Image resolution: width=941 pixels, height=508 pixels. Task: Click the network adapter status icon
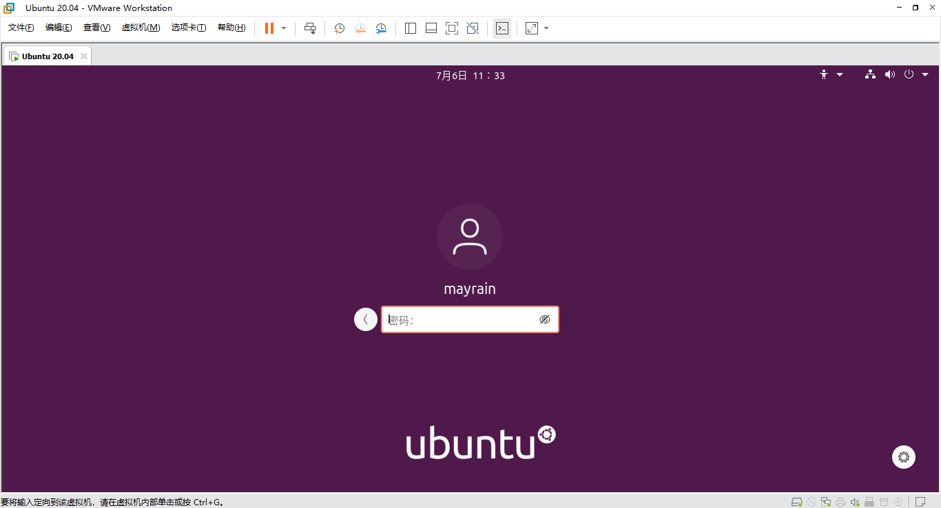[826, 502]
